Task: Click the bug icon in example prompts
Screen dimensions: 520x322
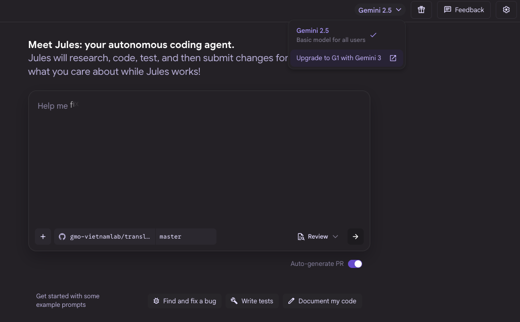Action: click(156, 301)
